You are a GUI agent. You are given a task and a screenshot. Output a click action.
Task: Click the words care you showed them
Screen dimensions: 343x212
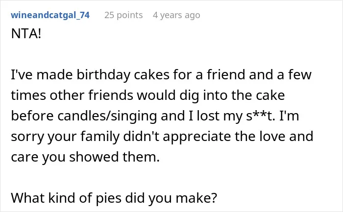click(x=85, y=157)
